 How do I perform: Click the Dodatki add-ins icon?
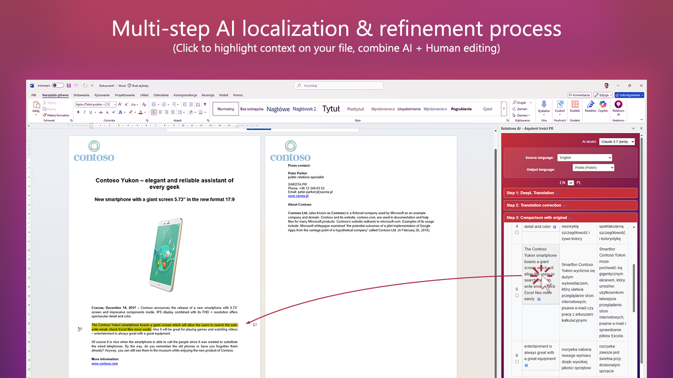575,106
